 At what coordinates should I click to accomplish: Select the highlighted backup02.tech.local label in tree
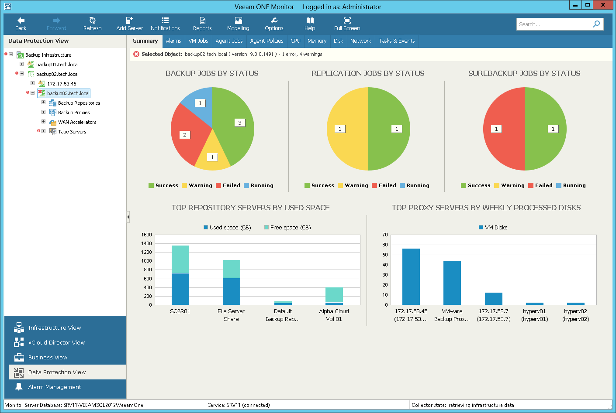click(69, 93)
